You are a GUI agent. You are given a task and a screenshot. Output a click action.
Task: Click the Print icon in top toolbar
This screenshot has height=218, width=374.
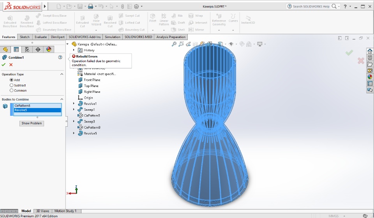click(x=90, y=7)
